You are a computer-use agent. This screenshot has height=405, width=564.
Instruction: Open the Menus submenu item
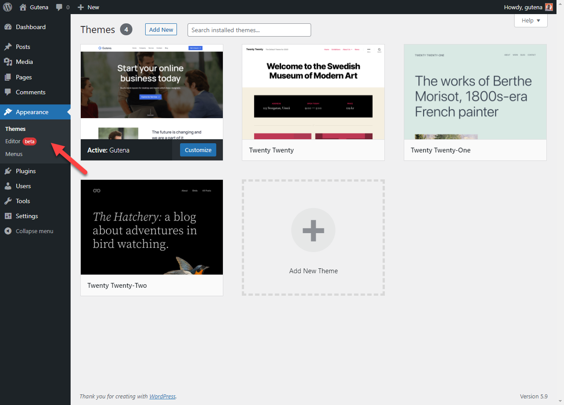point(14,154)
